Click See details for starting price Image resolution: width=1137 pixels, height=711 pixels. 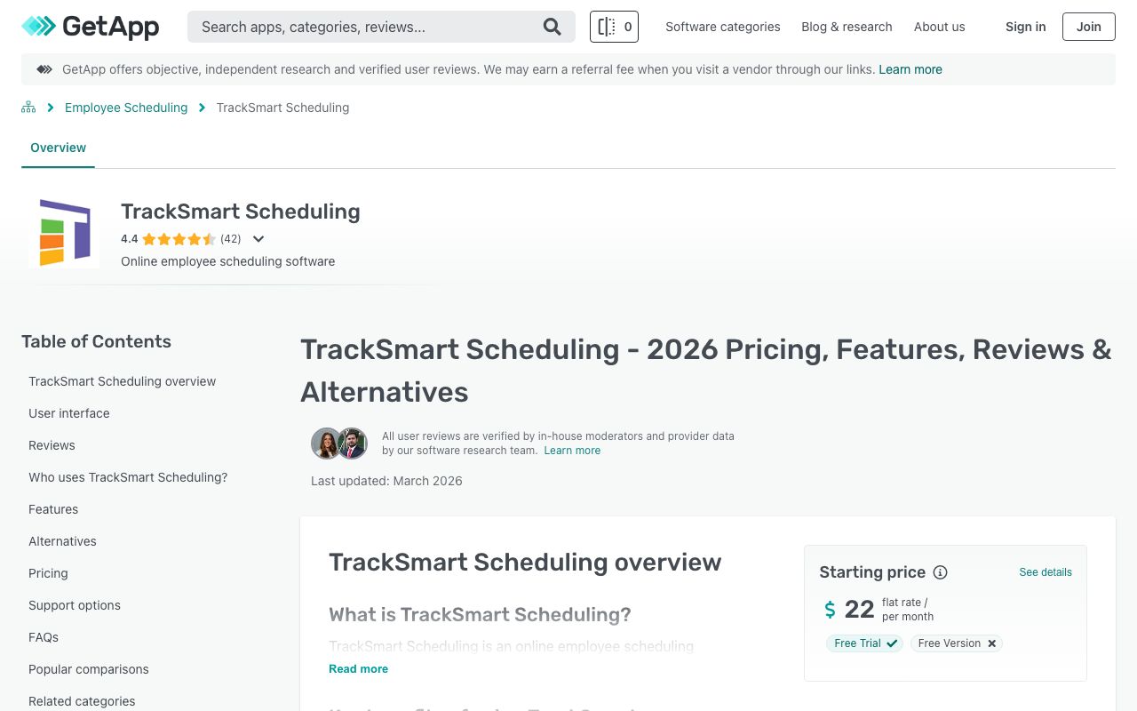tap(1046, 572)
